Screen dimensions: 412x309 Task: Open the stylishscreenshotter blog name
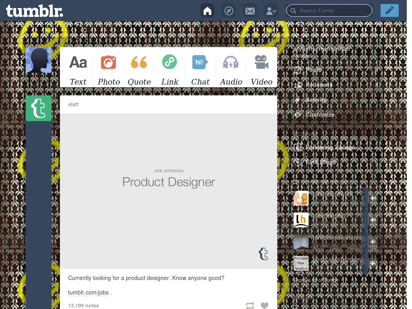tap(322, 49)
